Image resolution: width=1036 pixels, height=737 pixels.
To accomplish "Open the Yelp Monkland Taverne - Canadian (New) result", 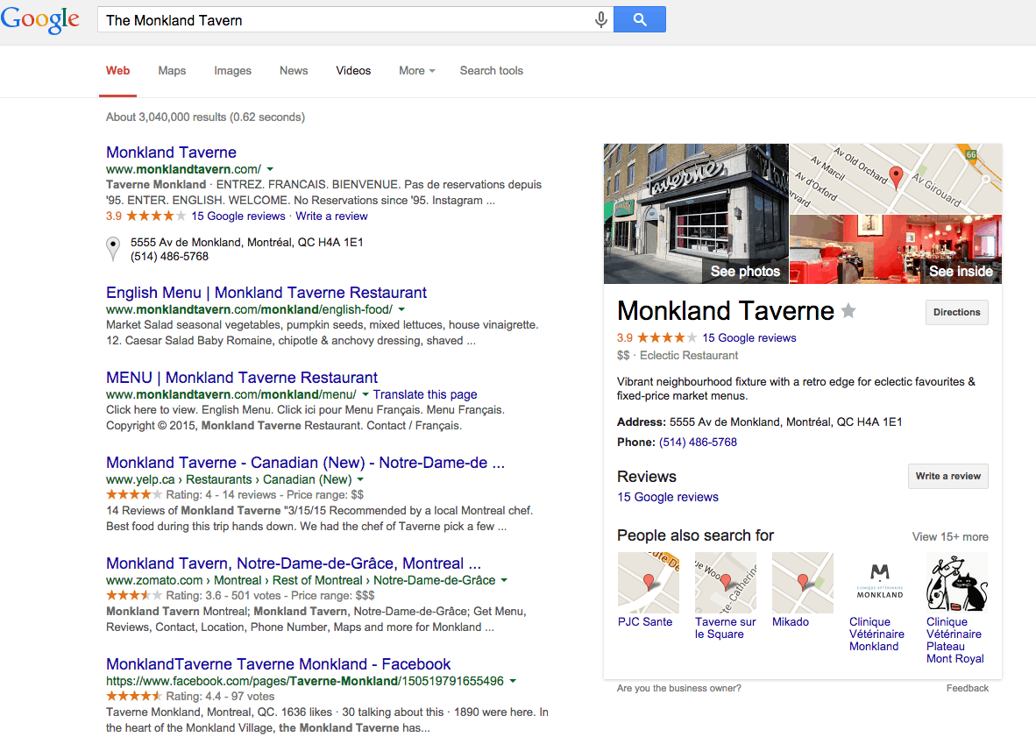I will tap(305, 463).
